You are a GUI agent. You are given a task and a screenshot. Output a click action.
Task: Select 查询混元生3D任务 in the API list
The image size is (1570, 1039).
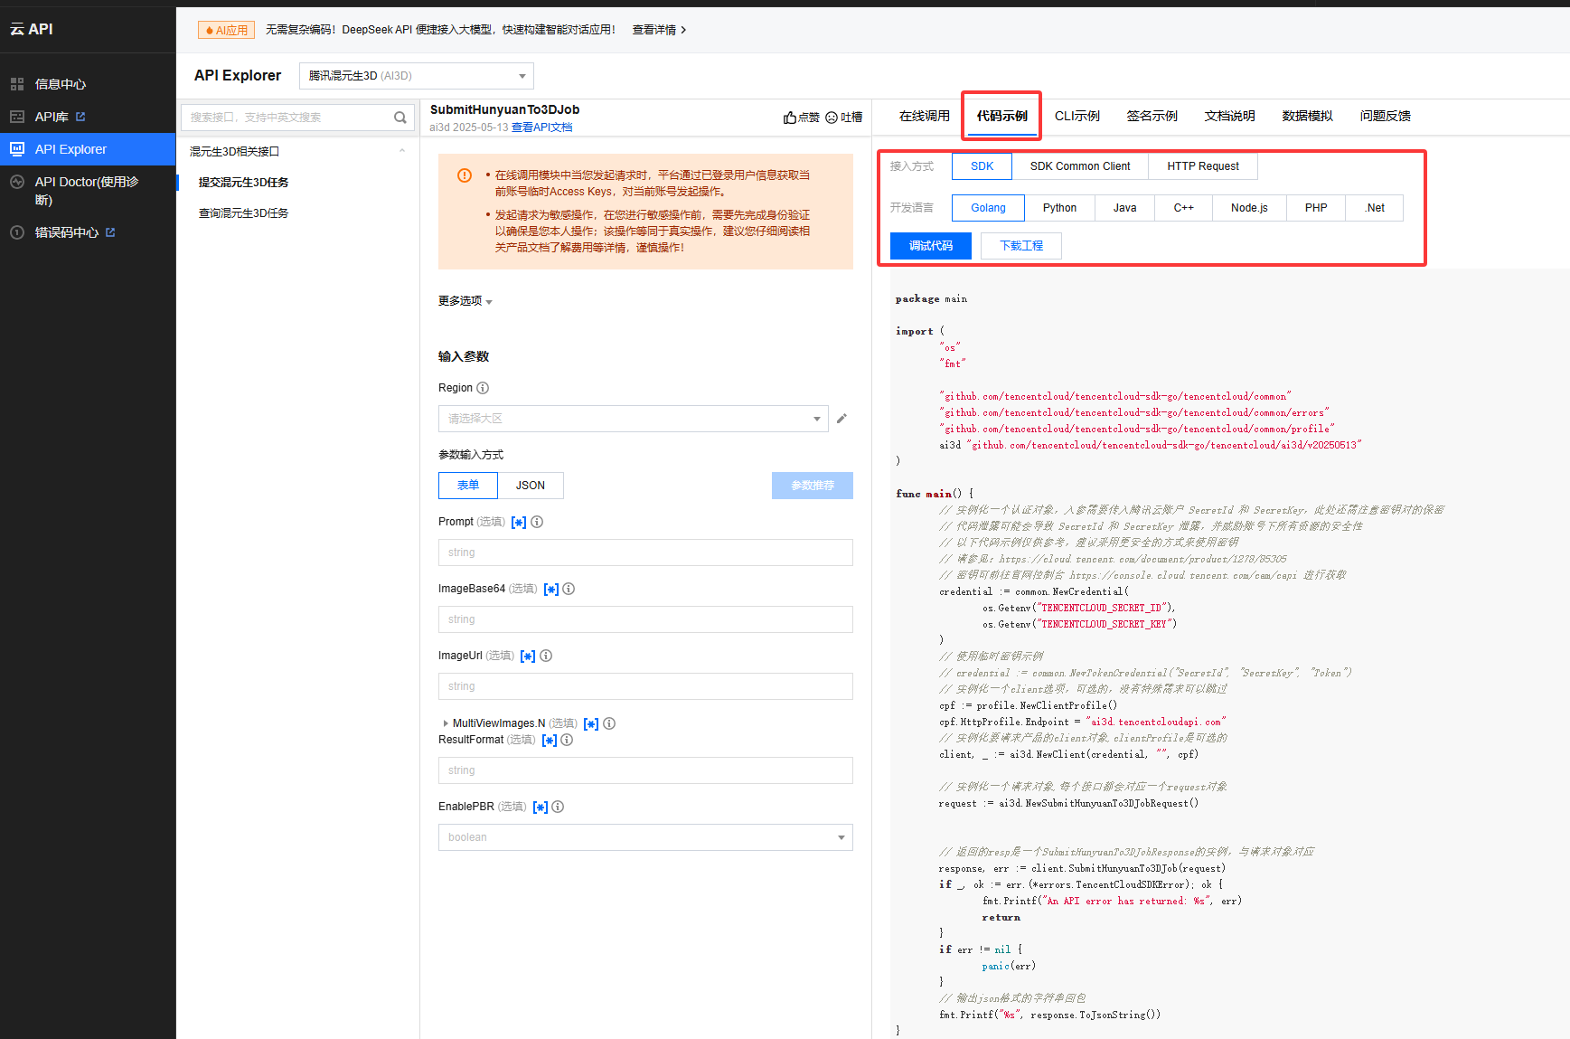click(x=244, y=213)
